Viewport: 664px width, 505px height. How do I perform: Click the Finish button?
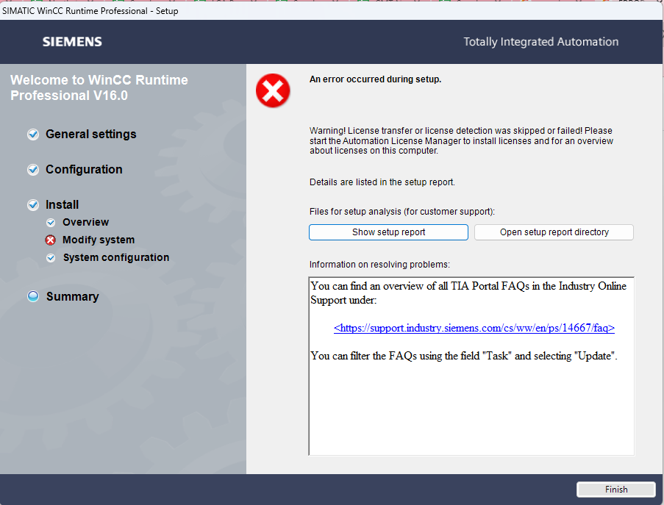616,490
